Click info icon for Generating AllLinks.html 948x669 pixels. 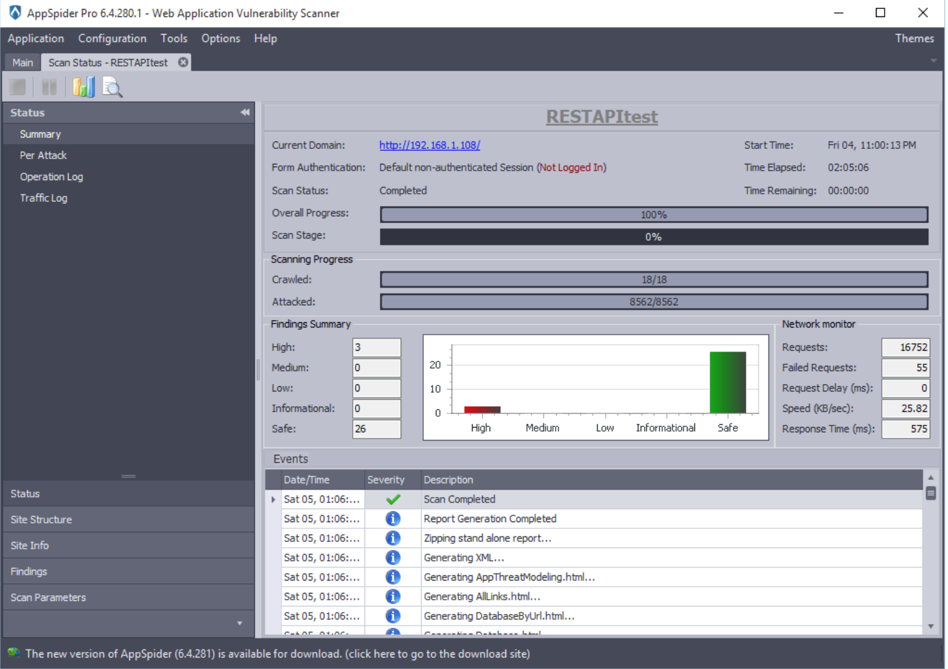[393, 596]
